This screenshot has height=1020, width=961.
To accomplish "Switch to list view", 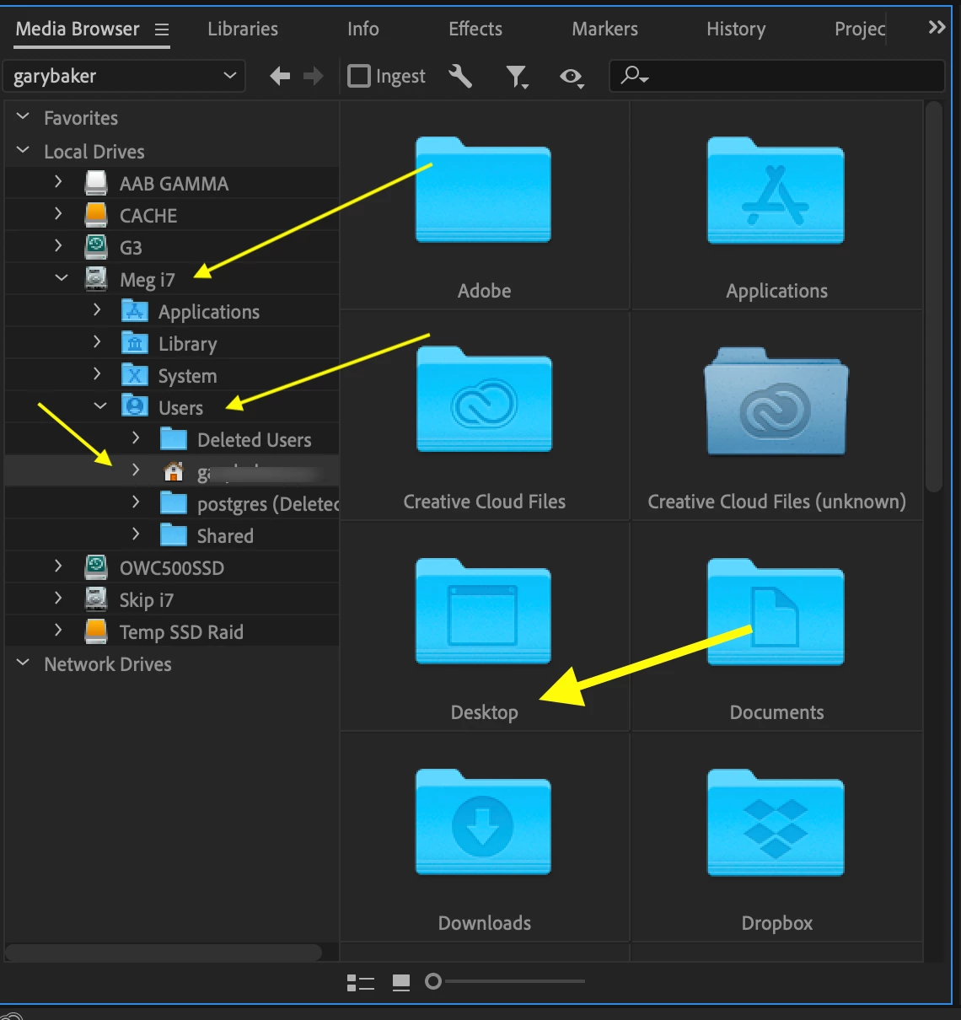I will tap(361, 982).
